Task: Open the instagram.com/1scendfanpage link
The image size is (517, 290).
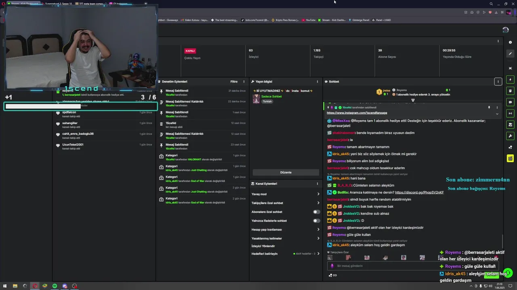Action: pos(357,113)
